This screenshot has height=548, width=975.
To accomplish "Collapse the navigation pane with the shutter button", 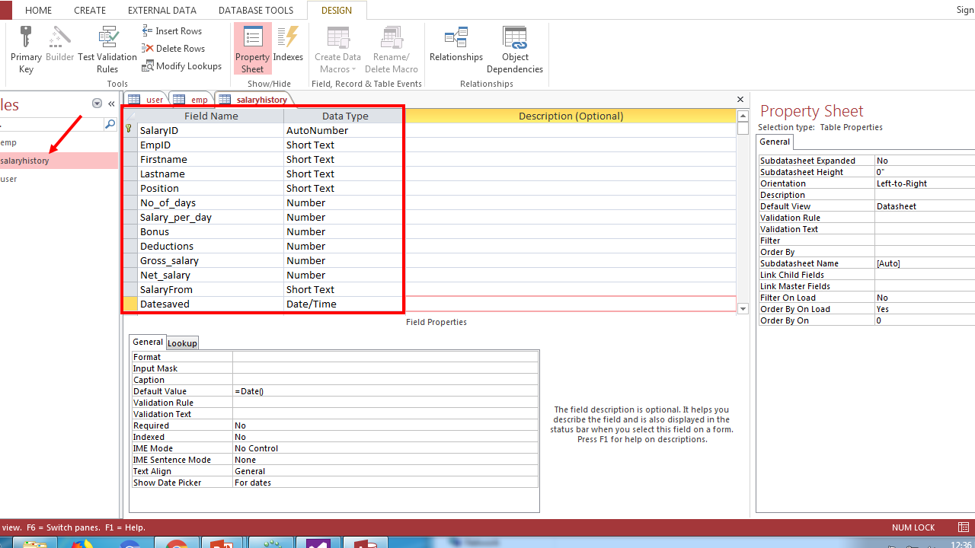I will [110, 104].
